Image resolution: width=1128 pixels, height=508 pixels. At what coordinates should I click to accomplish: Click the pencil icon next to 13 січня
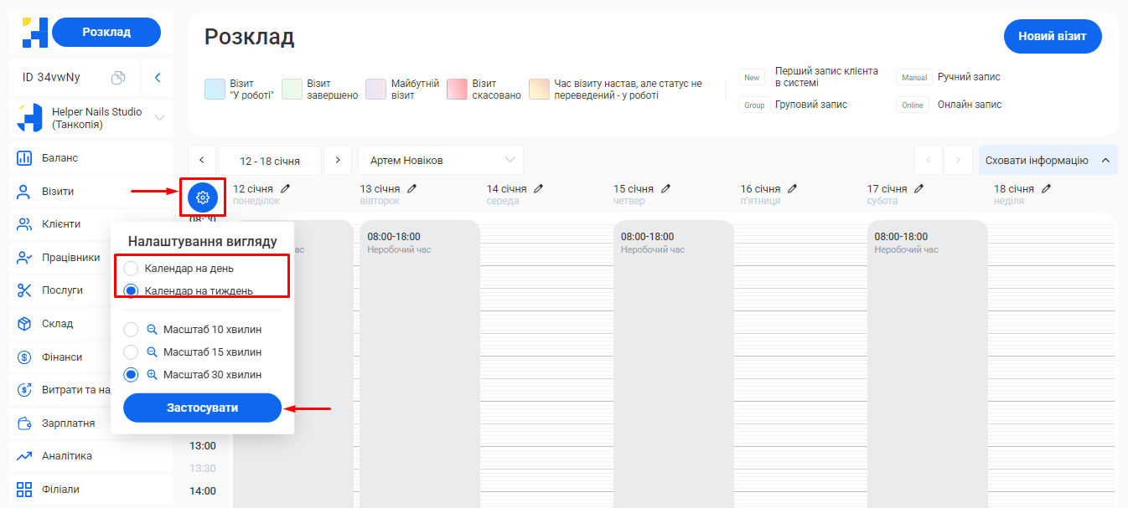pos(411,189)
